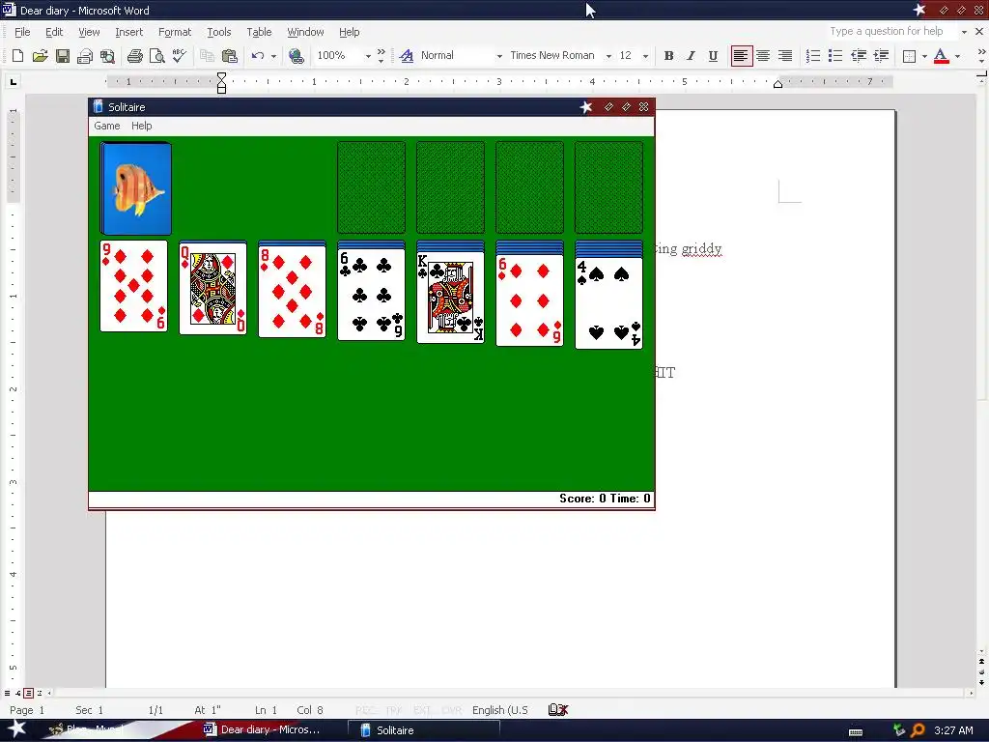Open the Times New Roman font dropdown

pyautogui.click(x=608, y=56)
